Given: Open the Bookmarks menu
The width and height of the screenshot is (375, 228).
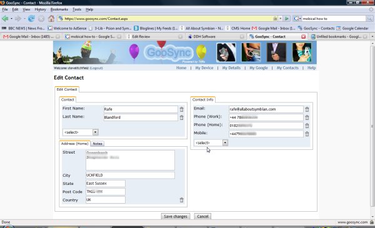Looking at the screenshot, I should tap(59, 9).
